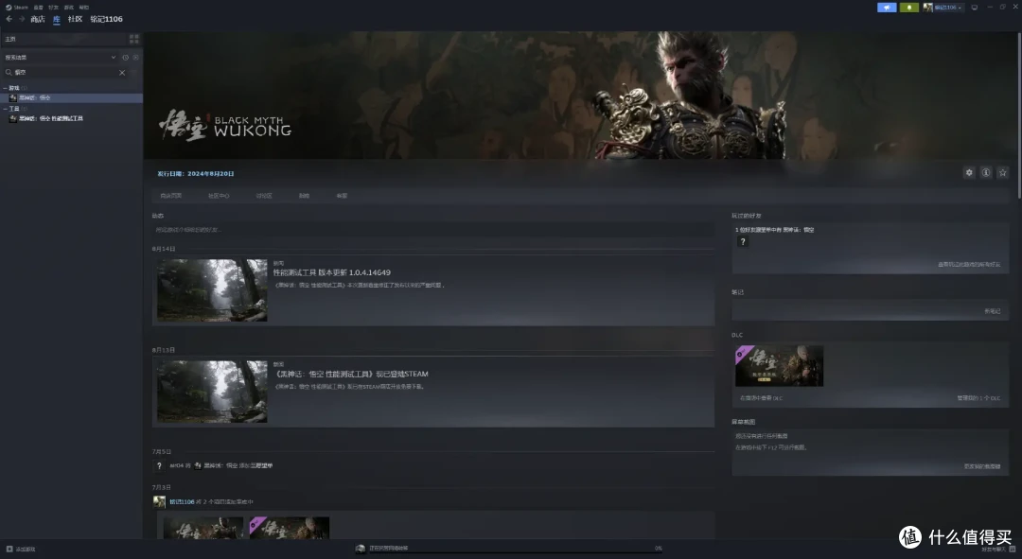Viewport: 1022px width, 559px height.
Task: Click 管理我的 1 个 DLC link
Action: pyautogui.click(x=978, y=398)
